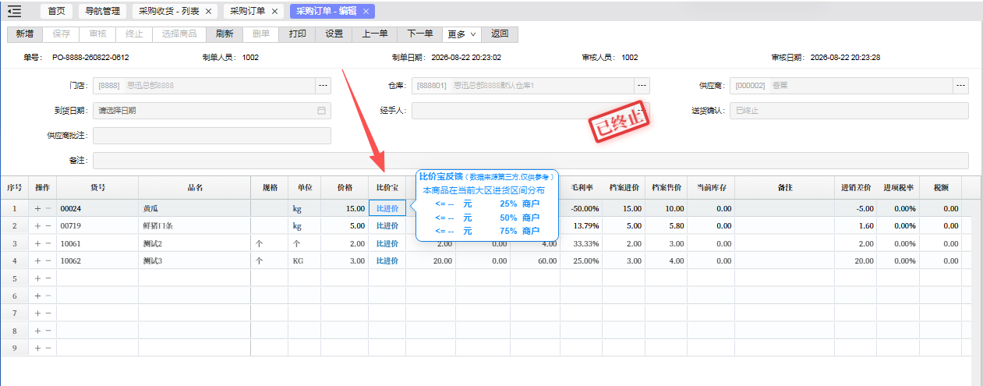The image size is (983, 386).
Task: Switch to the 导航管理 tab
Action: click(x=103, y=12)
